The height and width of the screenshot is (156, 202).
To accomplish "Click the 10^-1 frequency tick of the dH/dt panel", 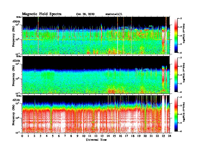I will pyautogui.click(x=17, y=54).
